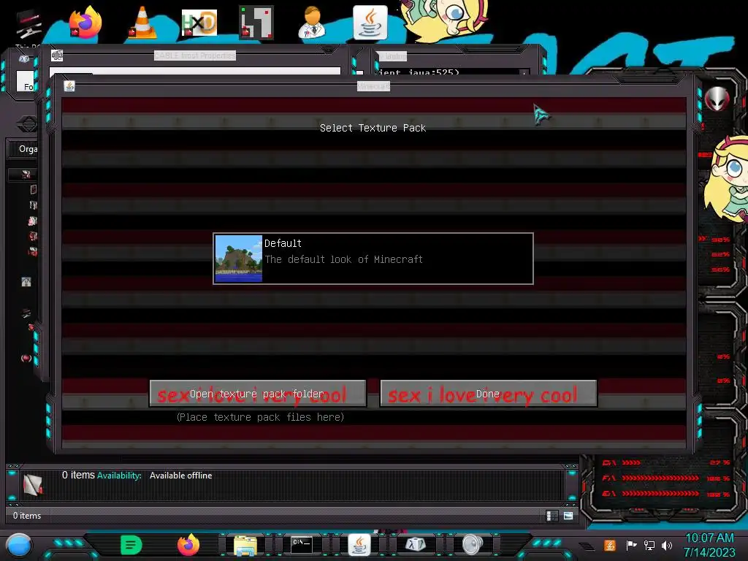Screen dimensions: 748x561
Task: Click the Select Texture Pack heading
Action: coord(373,128)
